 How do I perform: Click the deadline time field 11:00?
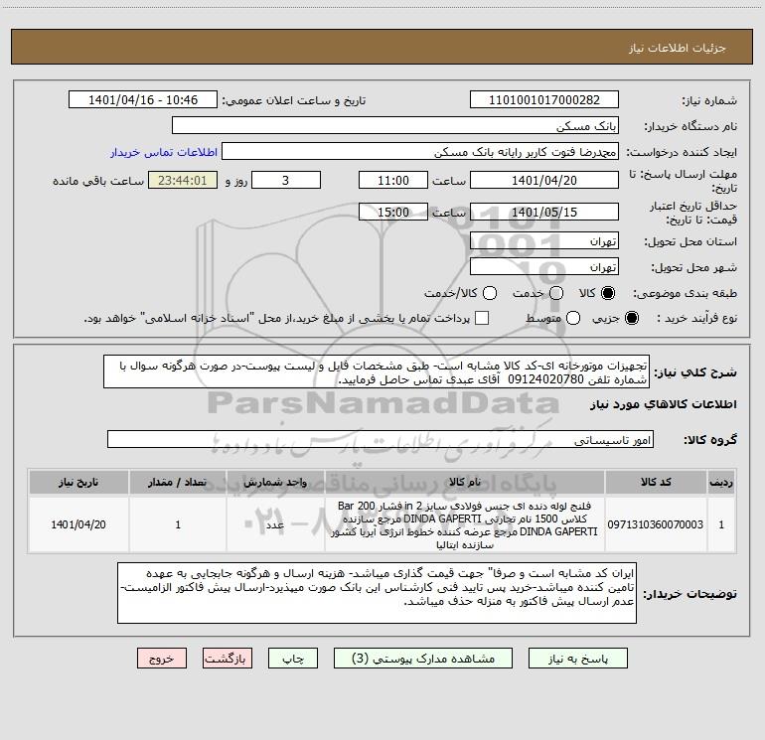click(393, 180)
